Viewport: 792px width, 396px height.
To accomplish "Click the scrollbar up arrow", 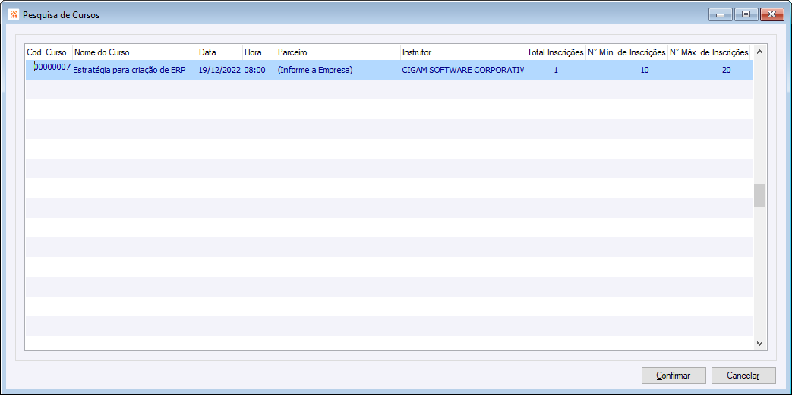I will pyautogui.click(x=759, y=52).
